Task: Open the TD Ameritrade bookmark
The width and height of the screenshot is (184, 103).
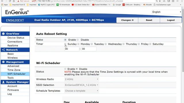Action: pos(63,5)
